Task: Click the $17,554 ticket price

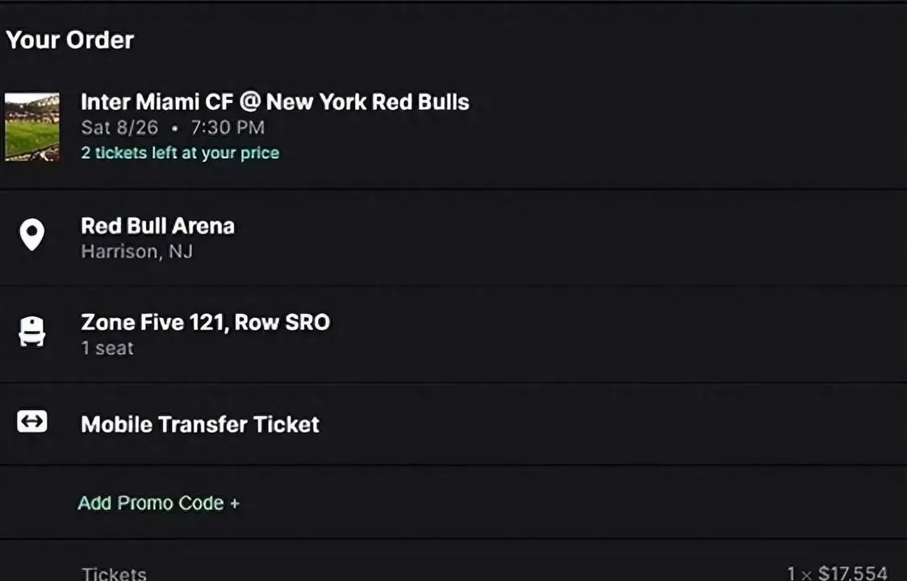Action: click(x=853, y=574)
